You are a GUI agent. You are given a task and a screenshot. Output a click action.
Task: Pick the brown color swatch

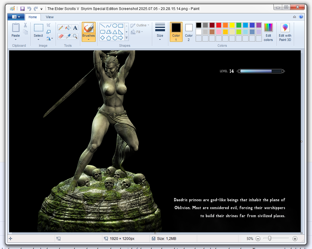tap(212, 32)
